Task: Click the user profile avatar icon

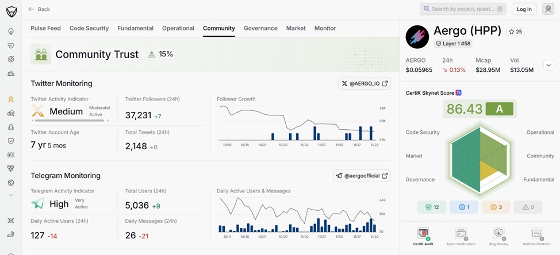Action: pyautogui.click(x=548, y=9)
